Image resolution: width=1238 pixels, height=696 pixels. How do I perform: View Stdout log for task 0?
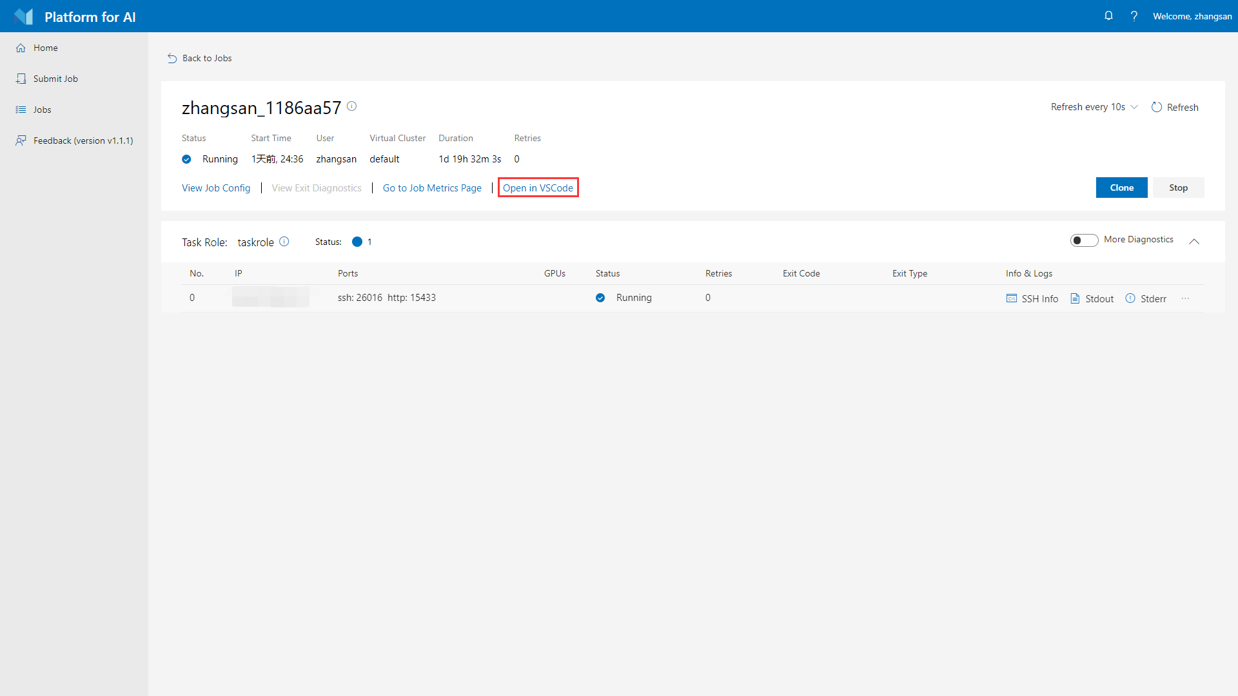click(x=1092, y=298)
